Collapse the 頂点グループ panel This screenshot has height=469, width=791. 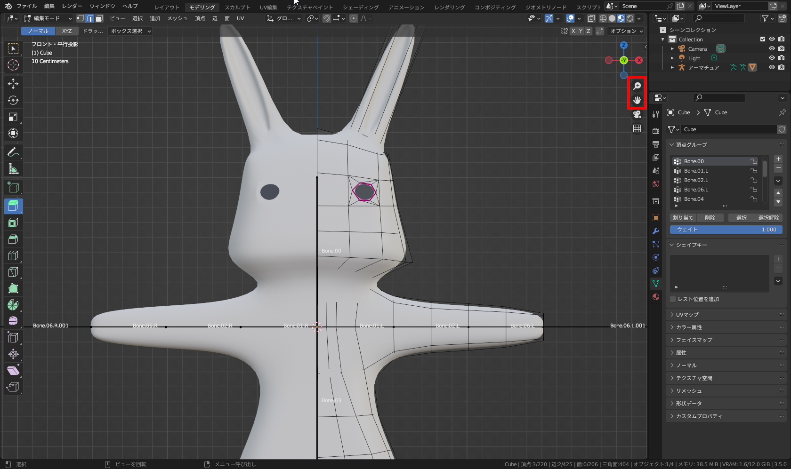tap(691, 145)
